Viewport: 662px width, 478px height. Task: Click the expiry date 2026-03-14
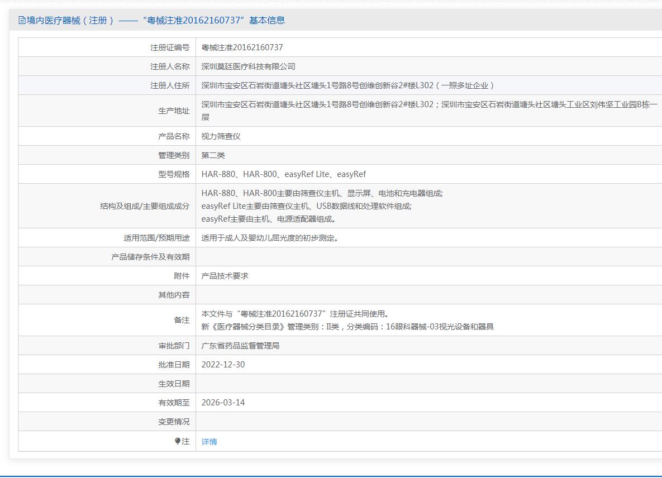coord(223,403)
